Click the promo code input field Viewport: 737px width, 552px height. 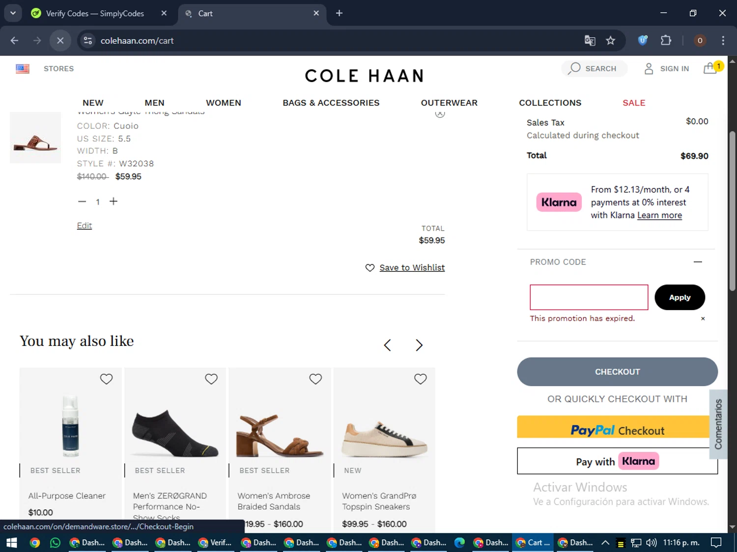589,297
